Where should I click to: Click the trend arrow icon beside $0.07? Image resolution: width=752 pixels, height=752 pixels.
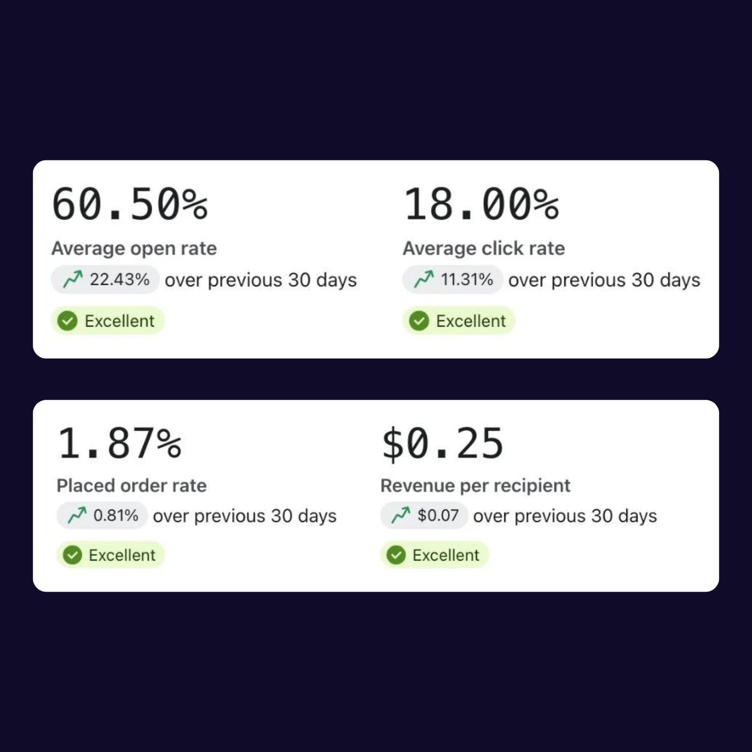point(401,515)
